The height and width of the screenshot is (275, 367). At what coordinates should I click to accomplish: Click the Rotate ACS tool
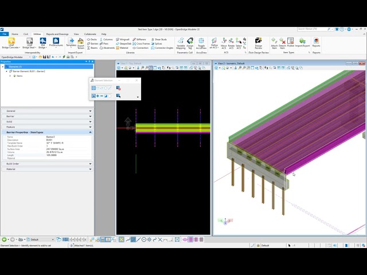pos(231,44)
